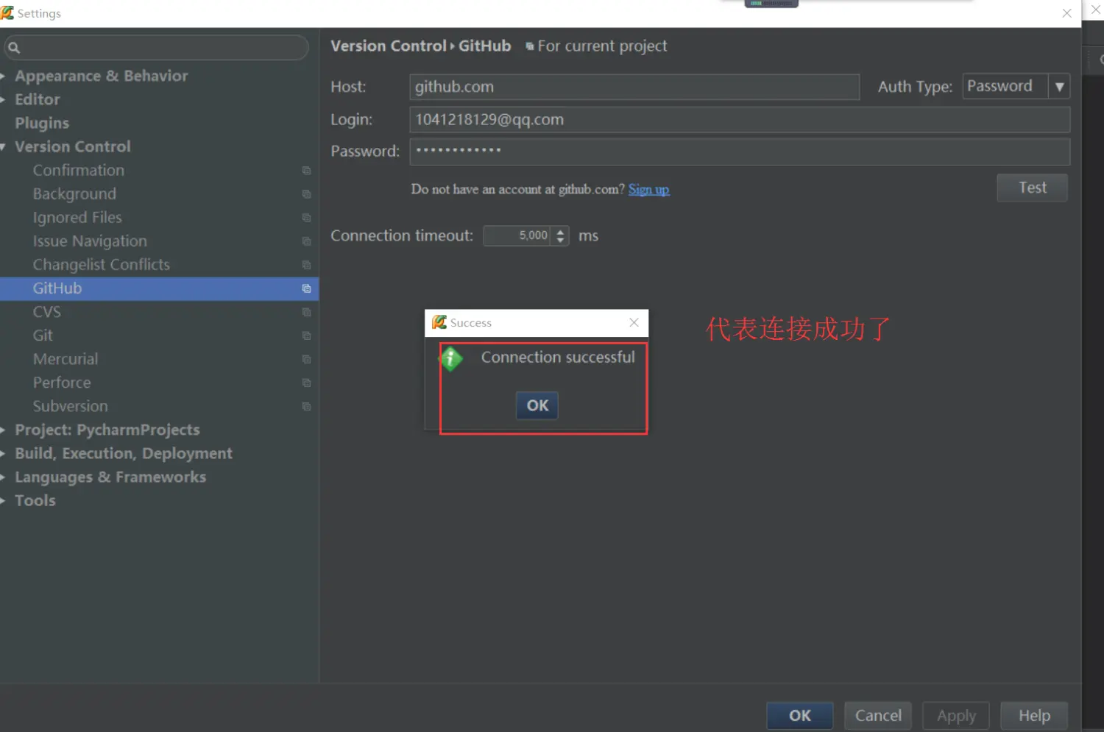Viewport: 1104px width, 732px height.
Task: Close the Settings window
Action: tap(1066, 13)
